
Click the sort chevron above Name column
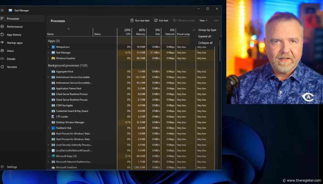[69, 29]
